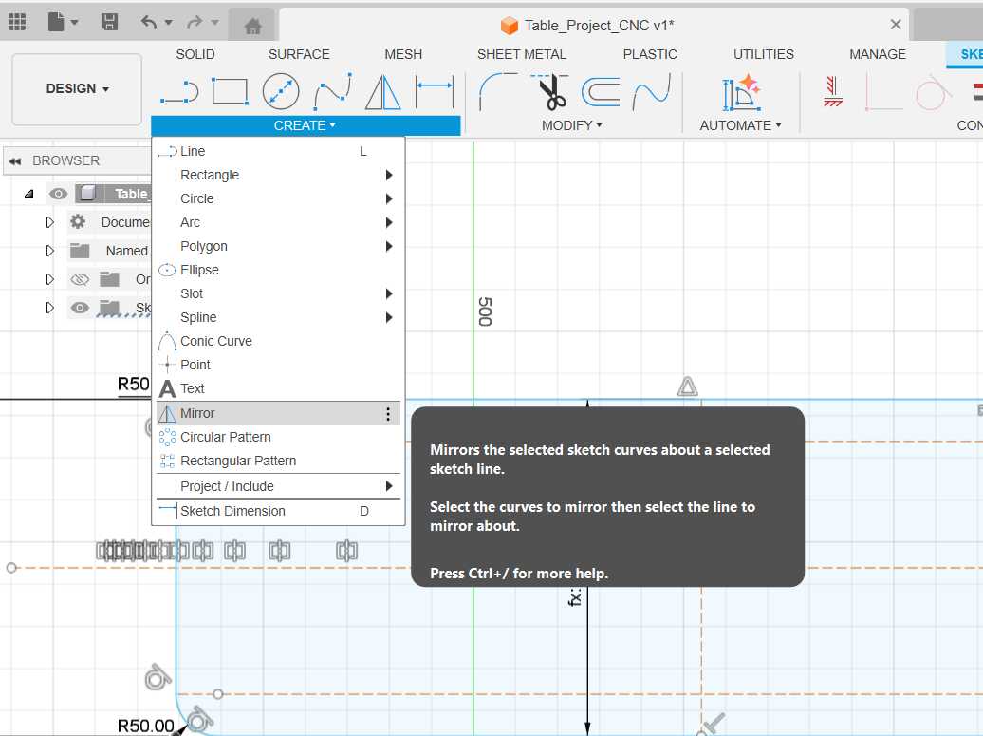The image size is (983, 736).
Task: Click the Redo arrow icon
Action: pyautogui.click(x=195, y=23)
